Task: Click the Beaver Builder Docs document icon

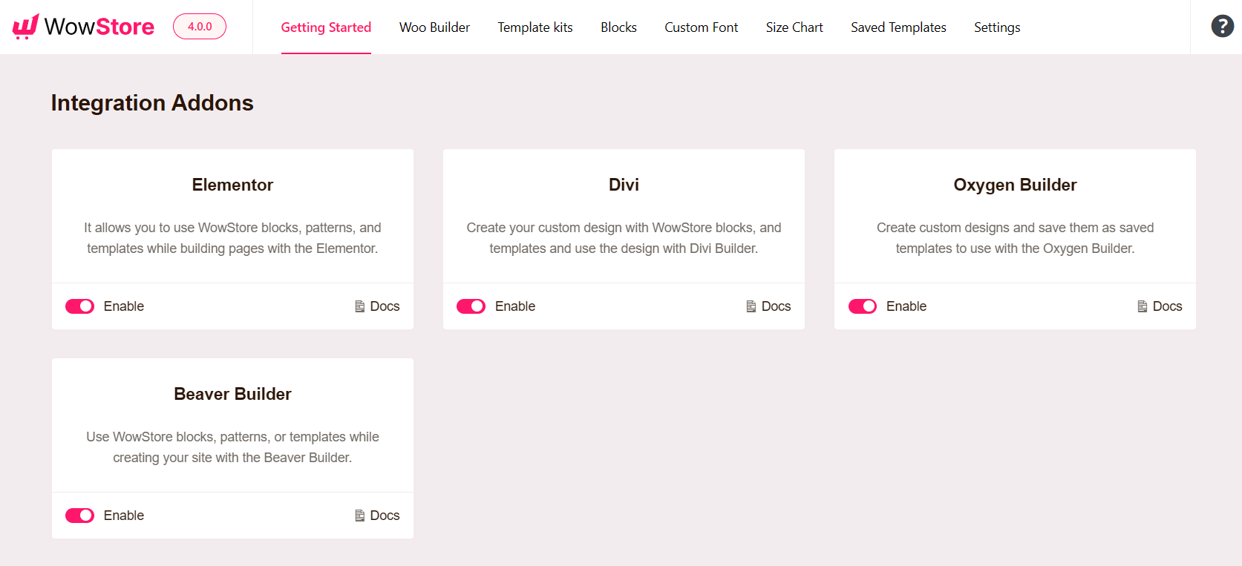Action: [359, 516]
